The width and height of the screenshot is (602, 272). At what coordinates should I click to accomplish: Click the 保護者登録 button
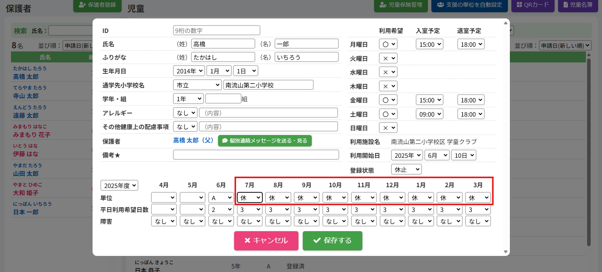point(97,5)
